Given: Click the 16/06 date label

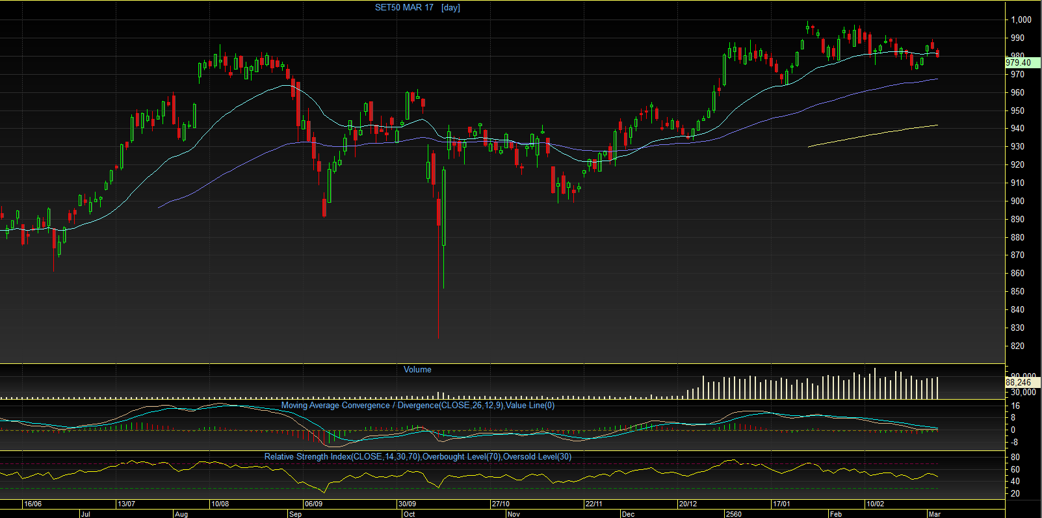Looking at the screenshot, I should pos(33,504).
